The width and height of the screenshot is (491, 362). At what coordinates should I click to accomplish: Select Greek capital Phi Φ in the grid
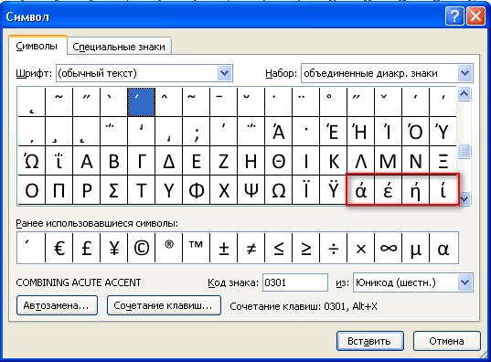196,190
